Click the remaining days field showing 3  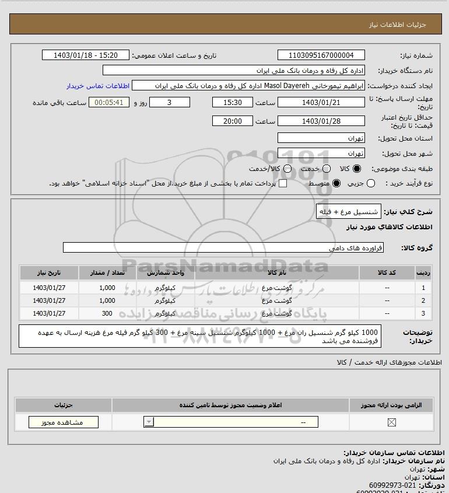[169, 102]
